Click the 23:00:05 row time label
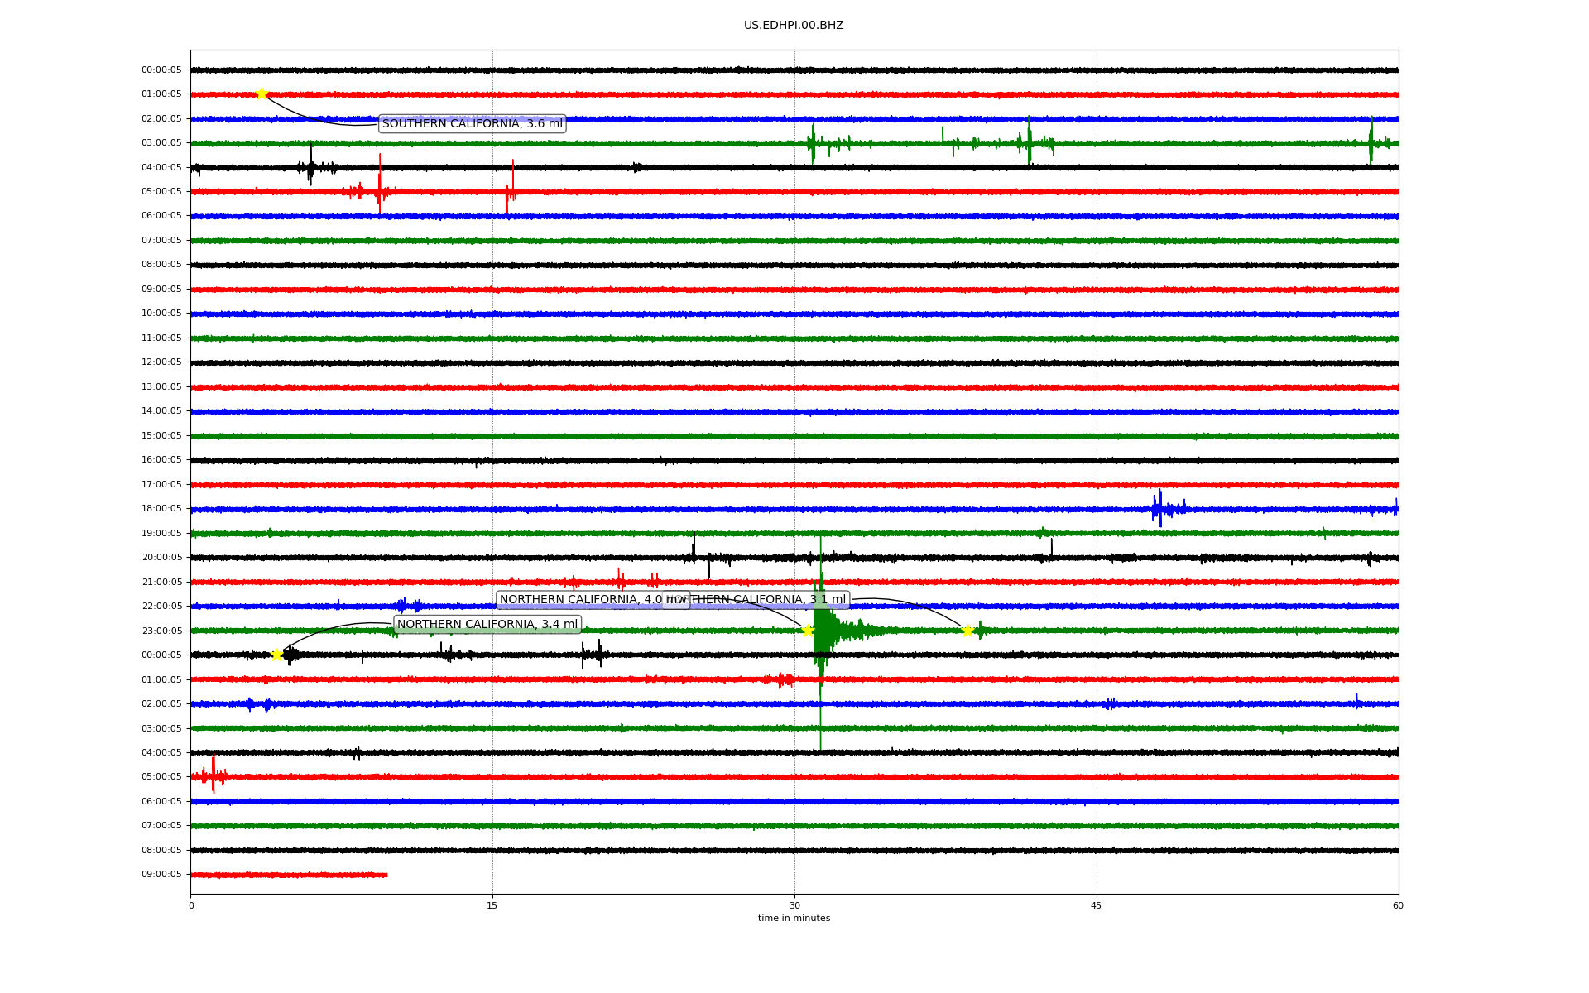The height and width of the screenshot is (993, 1589). pos(161,631)
